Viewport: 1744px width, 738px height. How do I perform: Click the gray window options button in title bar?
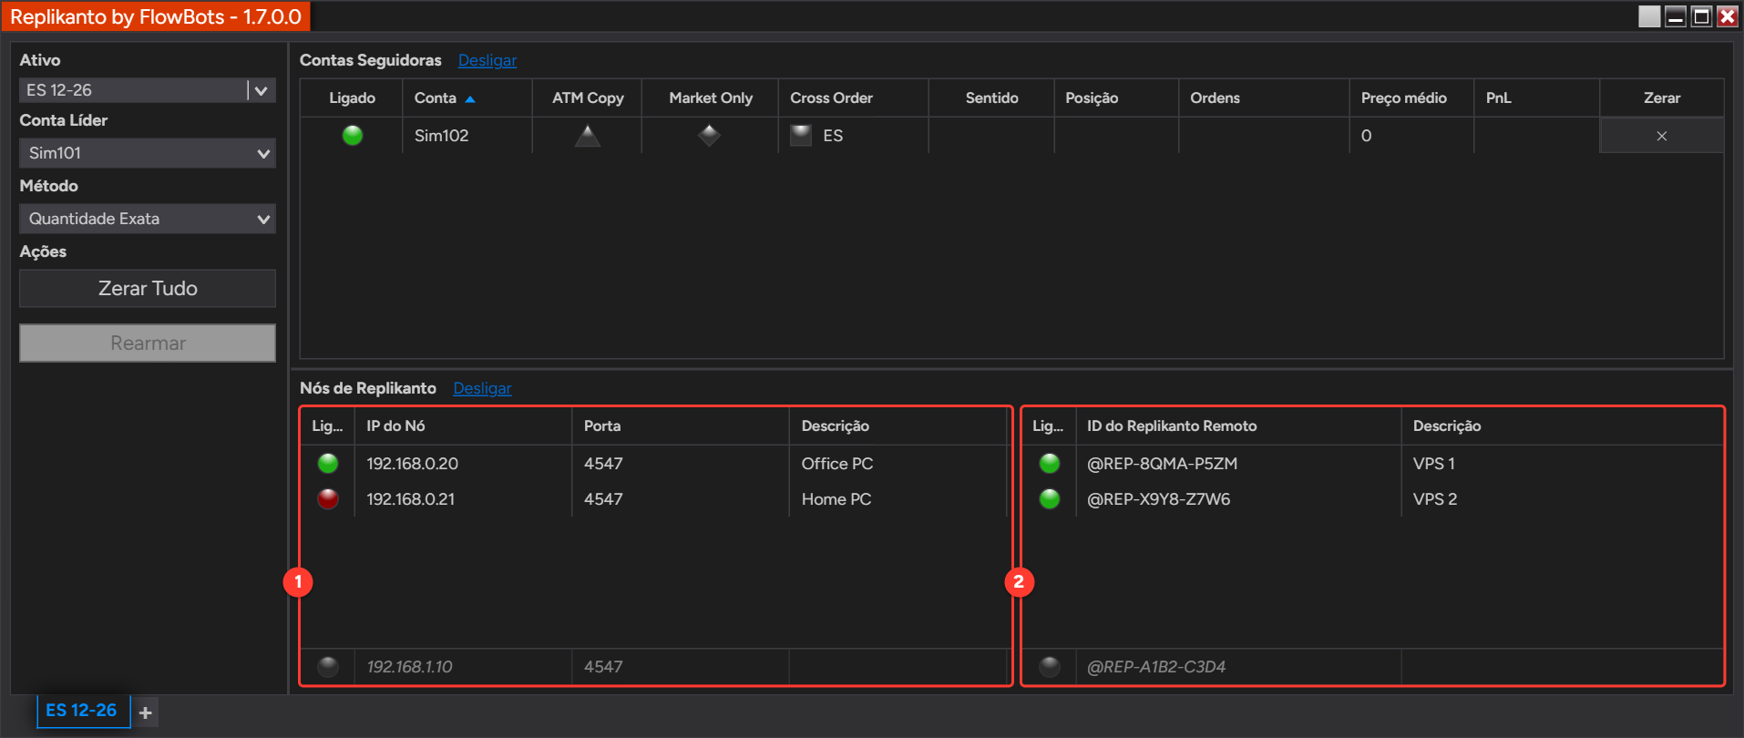point(1649,16)
